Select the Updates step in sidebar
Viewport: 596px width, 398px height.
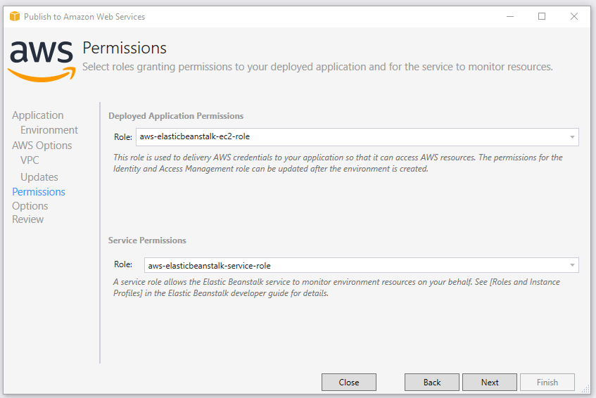coord(39,177)
